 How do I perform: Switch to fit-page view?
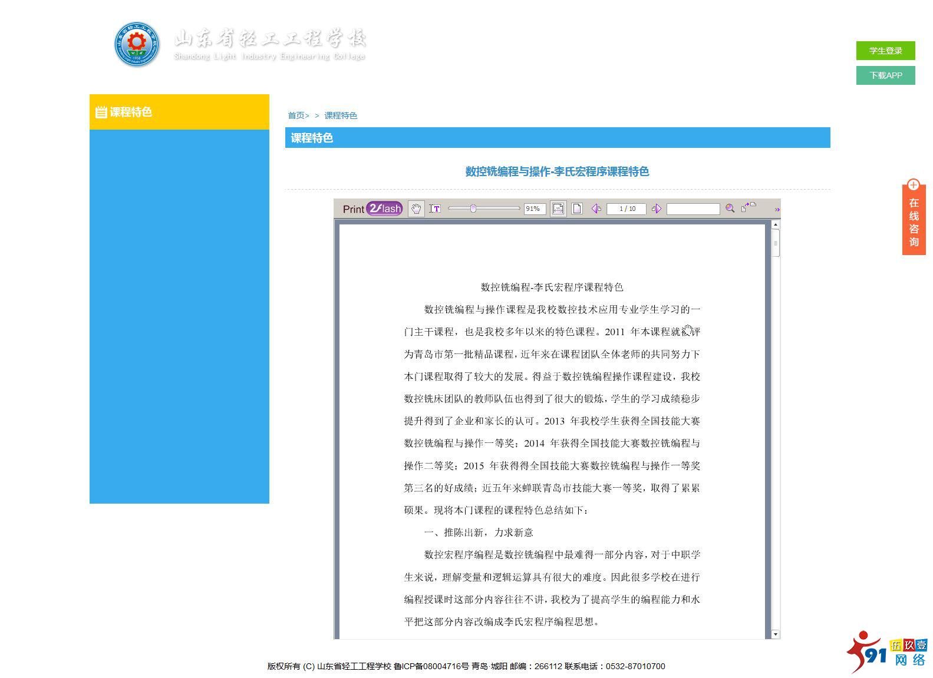point(577,209)
